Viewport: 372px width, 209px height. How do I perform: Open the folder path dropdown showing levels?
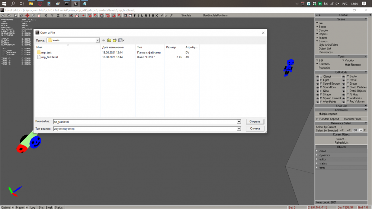coord(98,40)
